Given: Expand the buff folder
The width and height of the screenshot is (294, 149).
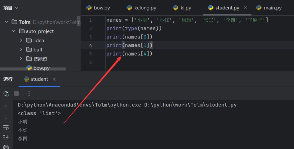Looking at the screenshot, I should tap(21, 50).
